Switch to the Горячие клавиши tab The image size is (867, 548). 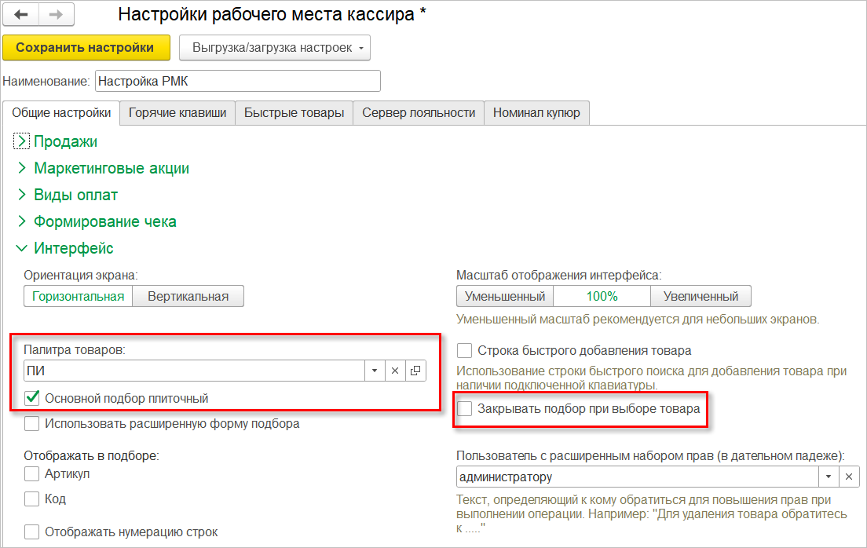[x=177, y=113]
